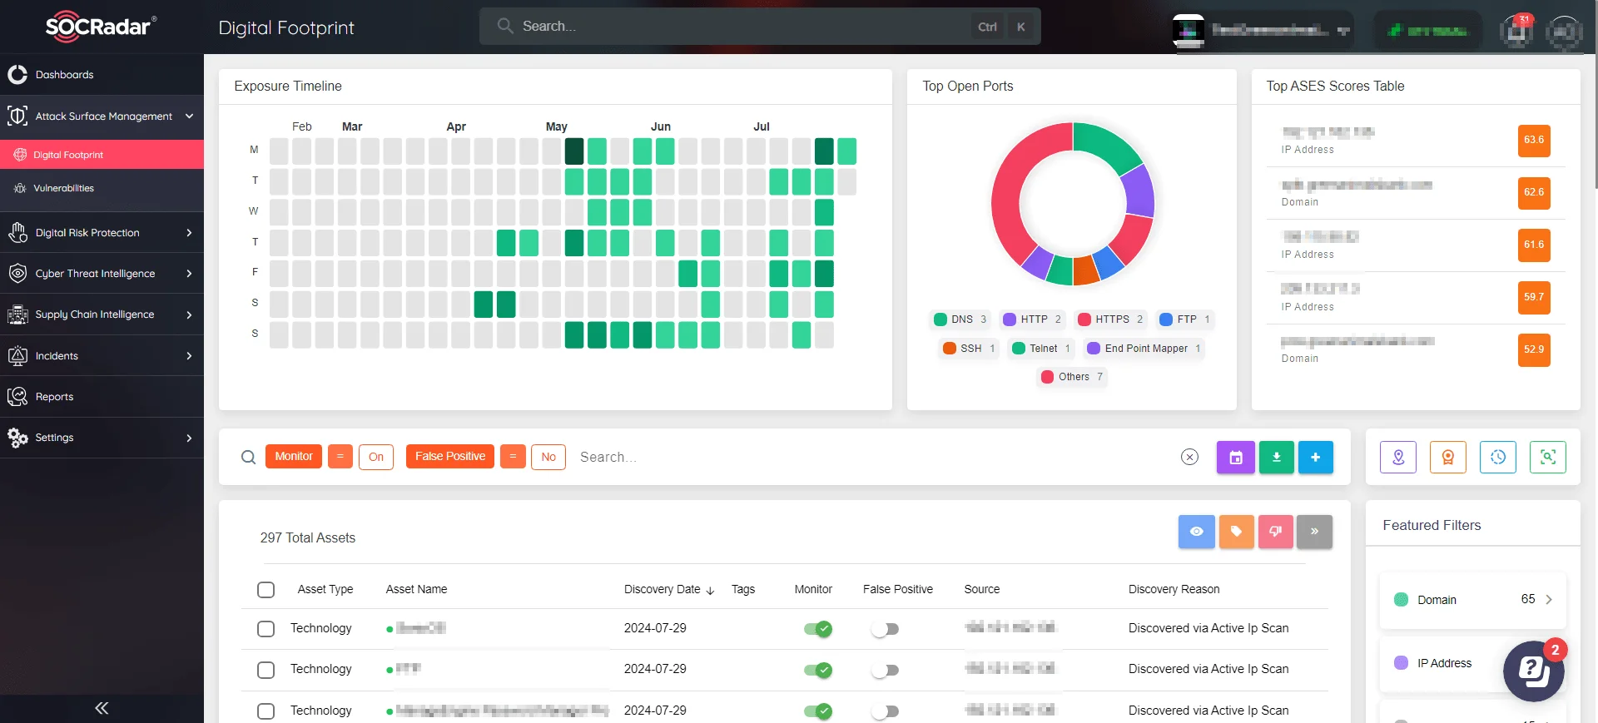
Task: Expand the Settings menu chevron
Action: pos(189,438)
